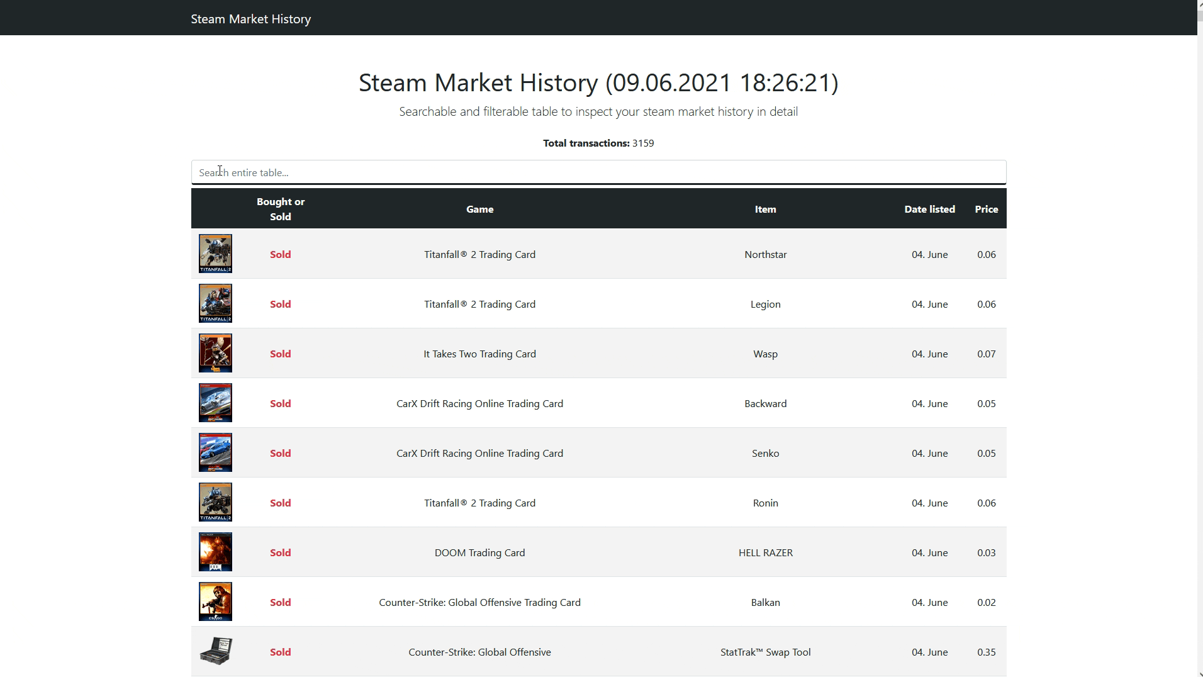Click the CarX Backward card thumbnail
The height and width of the screenshot is (677, 1203).
215,403
